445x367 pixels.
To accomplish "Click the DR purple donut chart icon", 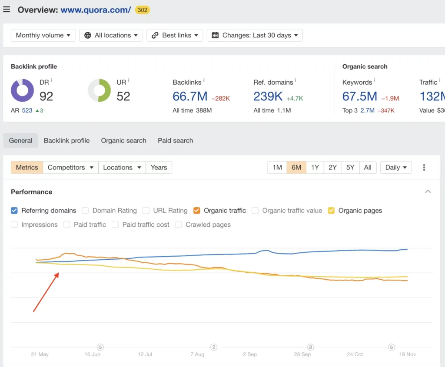I will pyautogui.click(x=22, y=90).
